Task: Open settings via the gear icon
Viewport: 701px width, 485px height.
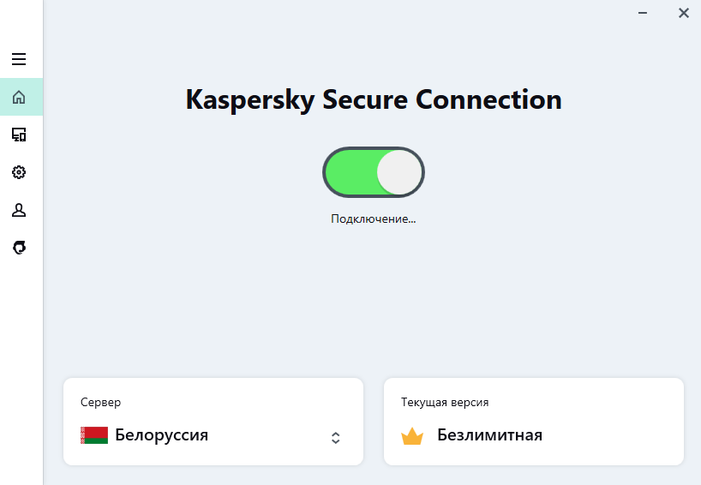Action: pos(19,172)
